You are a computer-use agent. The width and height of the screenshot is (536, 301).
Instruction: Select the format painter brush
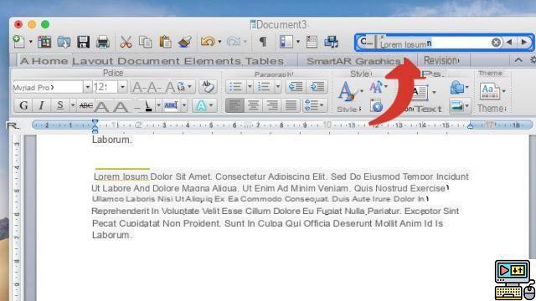pos(185,42)
